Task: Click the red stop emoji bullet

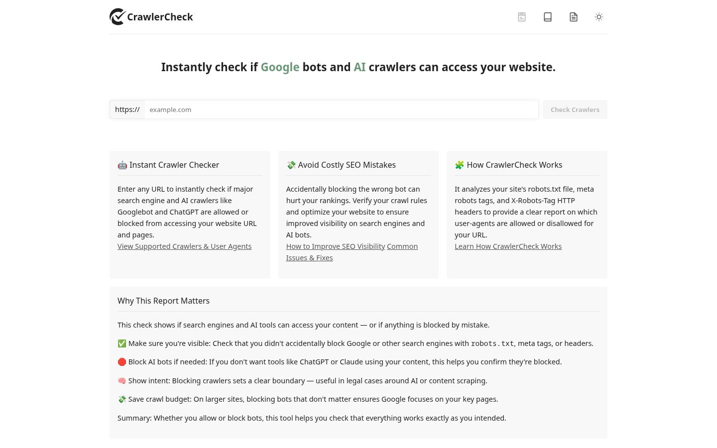Action: 122,362
